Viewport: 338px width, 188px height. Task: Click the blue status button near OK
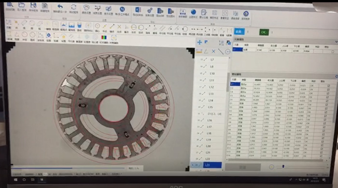(239, 31)
